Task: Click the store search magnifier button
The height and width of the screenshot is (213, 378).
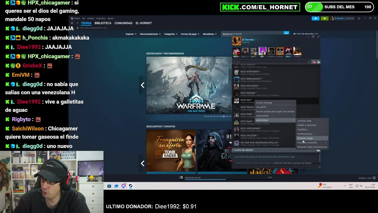Action: 286,34
